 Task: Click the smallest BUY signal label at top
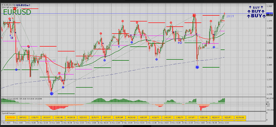coord(256,7)
